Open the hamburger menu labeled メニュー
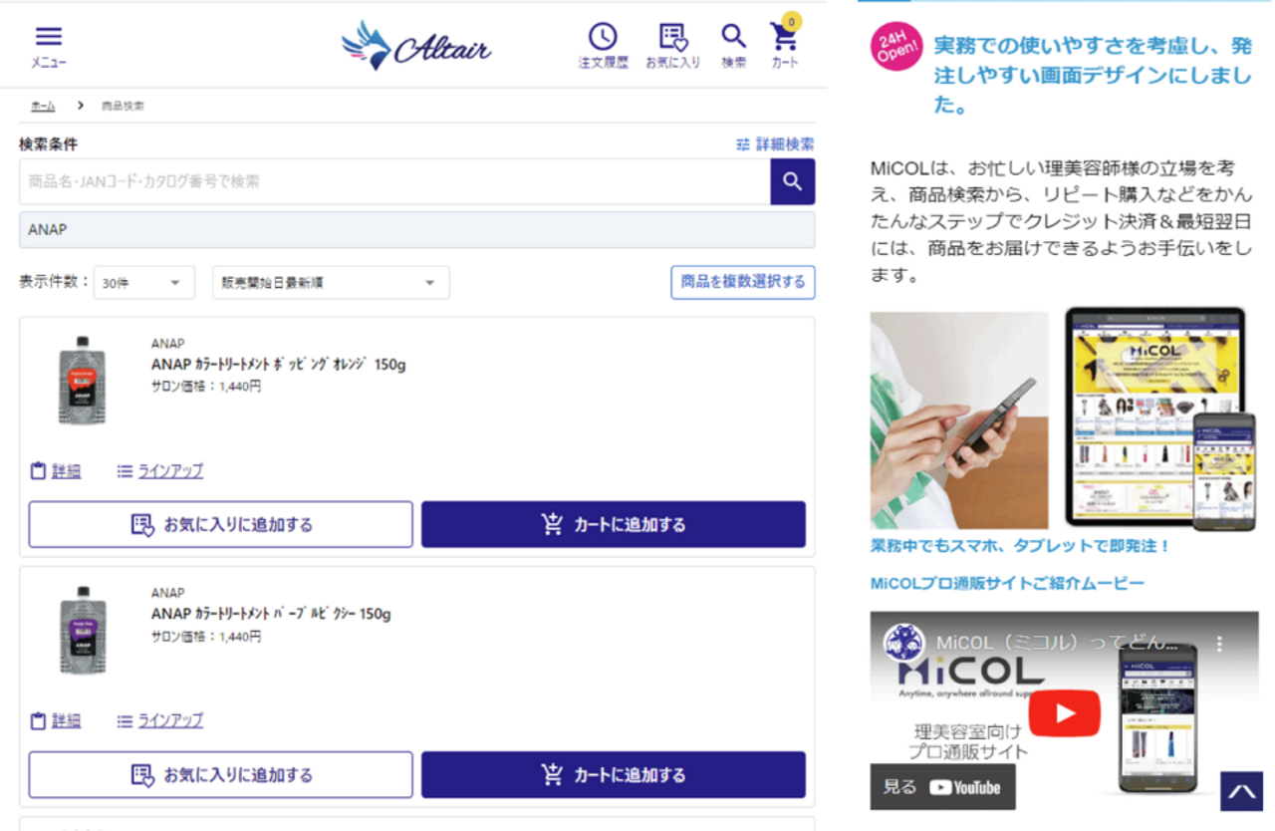Image resolution: width=1275 pixels, height=831 pixels. [47, 42]
